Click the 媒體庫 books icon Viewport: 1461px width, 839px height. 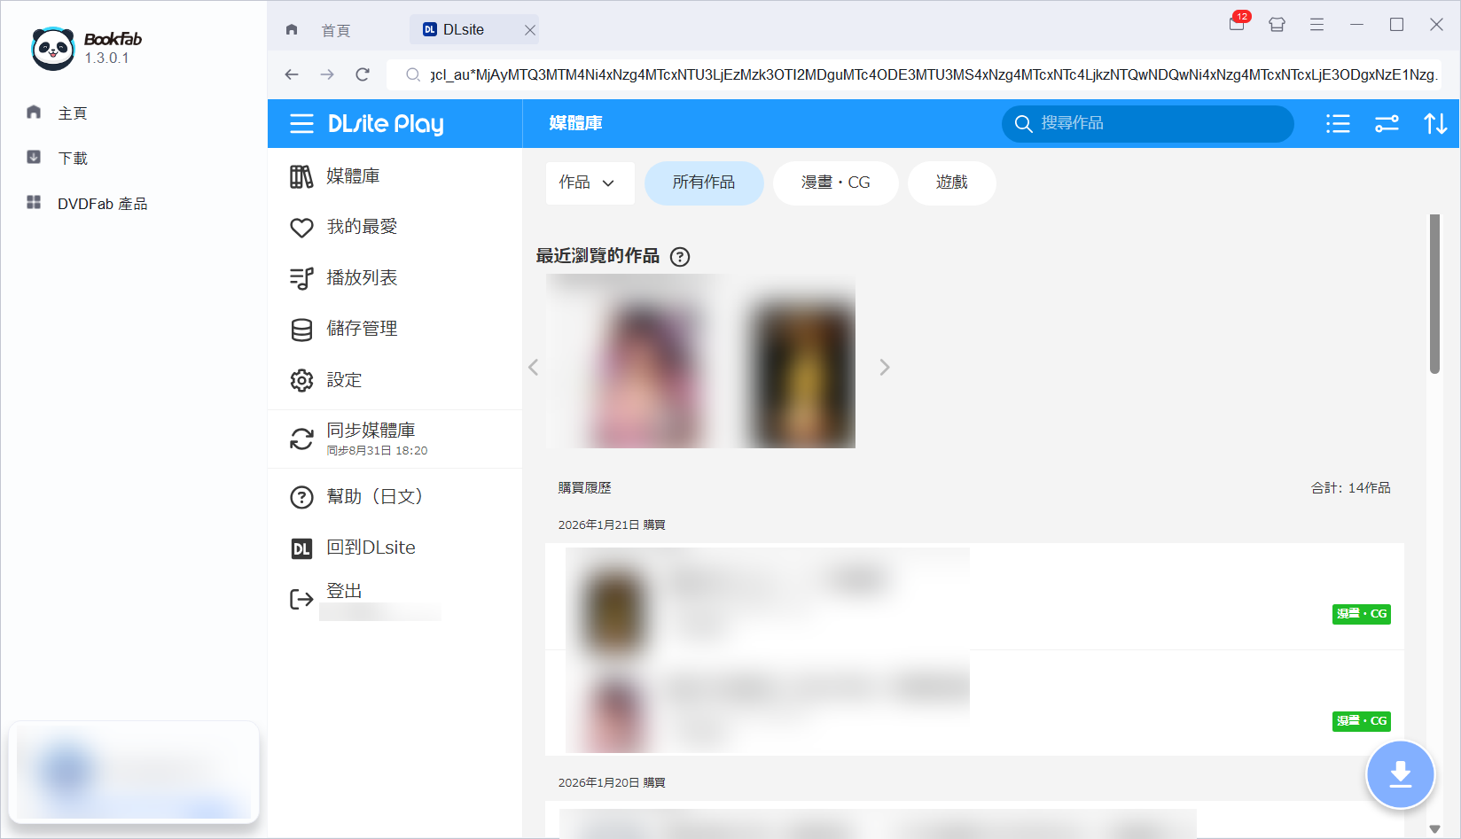point(301,177)
